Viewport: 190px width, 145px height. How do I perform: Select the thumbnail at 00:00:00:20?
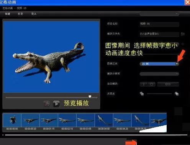coord(31,120)
